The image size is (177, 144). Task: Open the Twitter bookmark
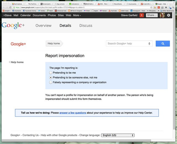41,11
